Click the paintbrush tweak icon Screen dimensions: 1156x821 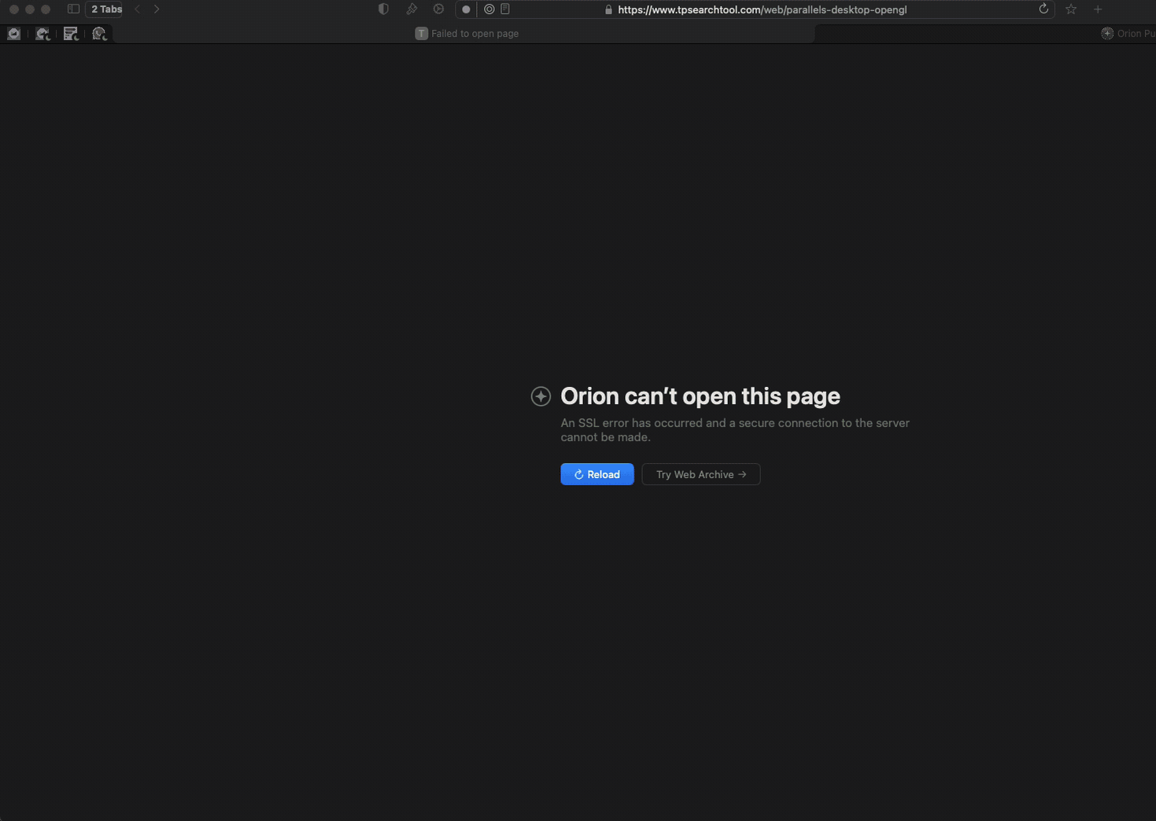pyautogui.click(x=412, y=9)
